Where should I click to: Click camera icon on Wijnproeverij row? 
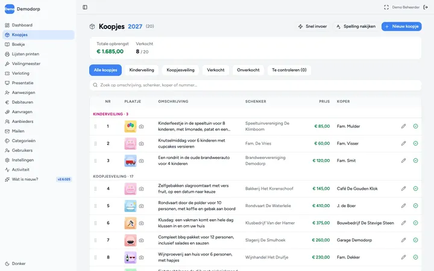pyautogui.click(x=142, y=258)
